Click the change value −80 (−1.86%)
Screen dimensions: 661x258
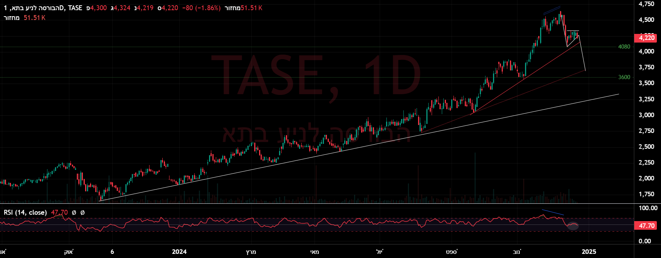tap(202, 8)
